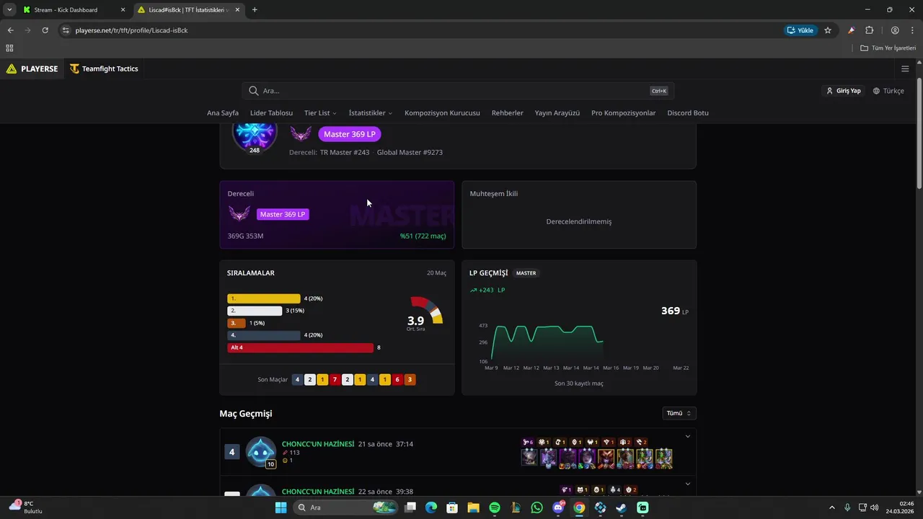Open Microsoft Store from the taskbar
Screen dimensions: 923x519
[452, 507]
